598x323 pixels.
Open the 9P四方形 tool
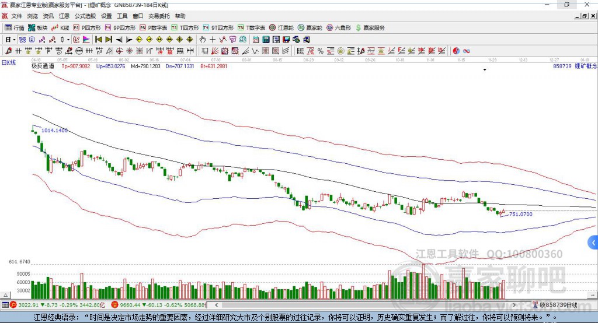[120, 28]
